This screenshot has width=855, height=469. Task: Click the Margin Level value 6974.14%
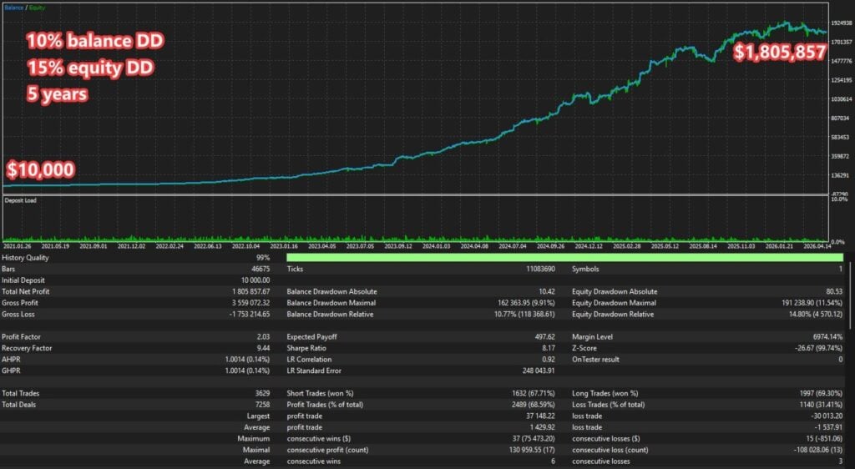827,337
